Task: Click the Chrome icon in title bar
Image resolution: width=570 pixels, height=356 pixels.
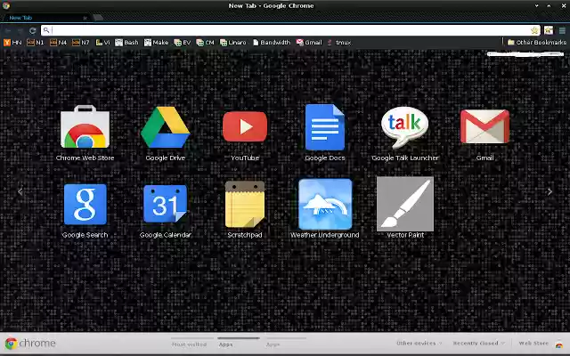Action: point(6,5)
